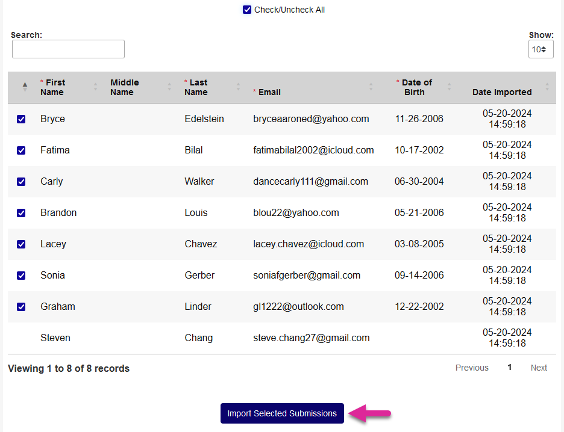The image size is (564, 432).
Task: Click Import Selected Submissions button
Action: point(282,413)
